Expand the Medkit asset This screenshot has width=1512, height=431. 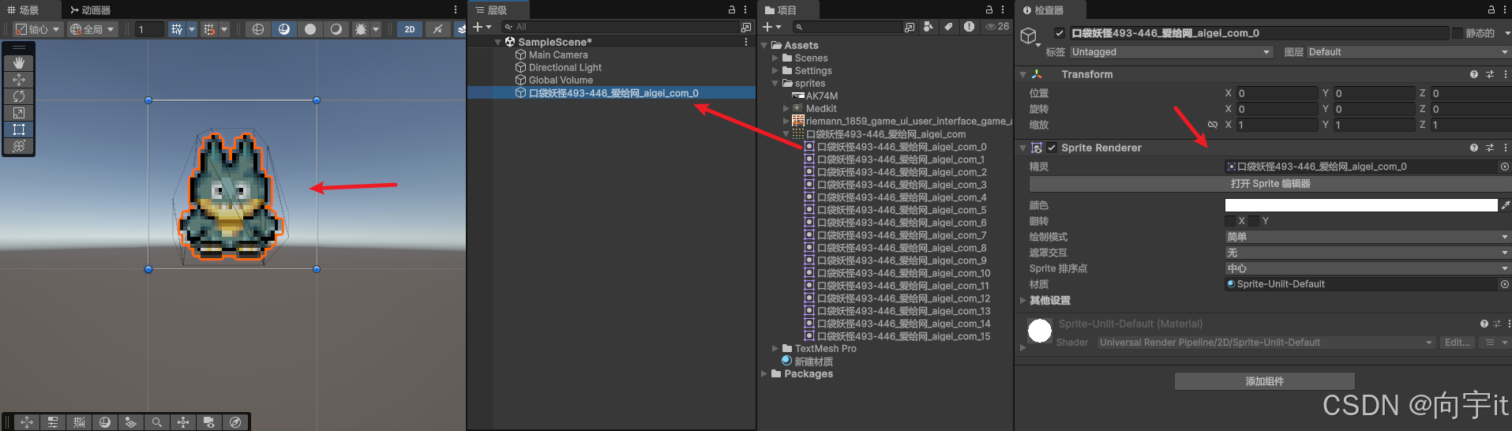tap(786, 109)
